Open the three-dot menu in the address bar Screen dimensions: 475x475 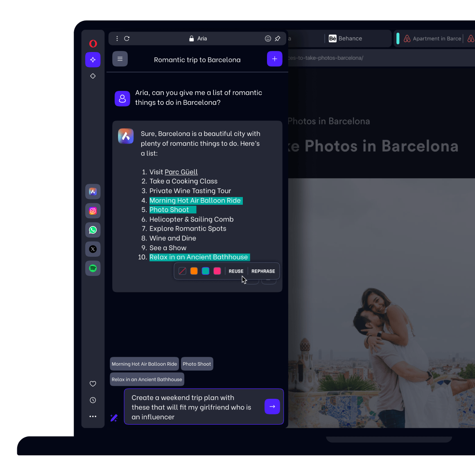(x=117, y=38)
